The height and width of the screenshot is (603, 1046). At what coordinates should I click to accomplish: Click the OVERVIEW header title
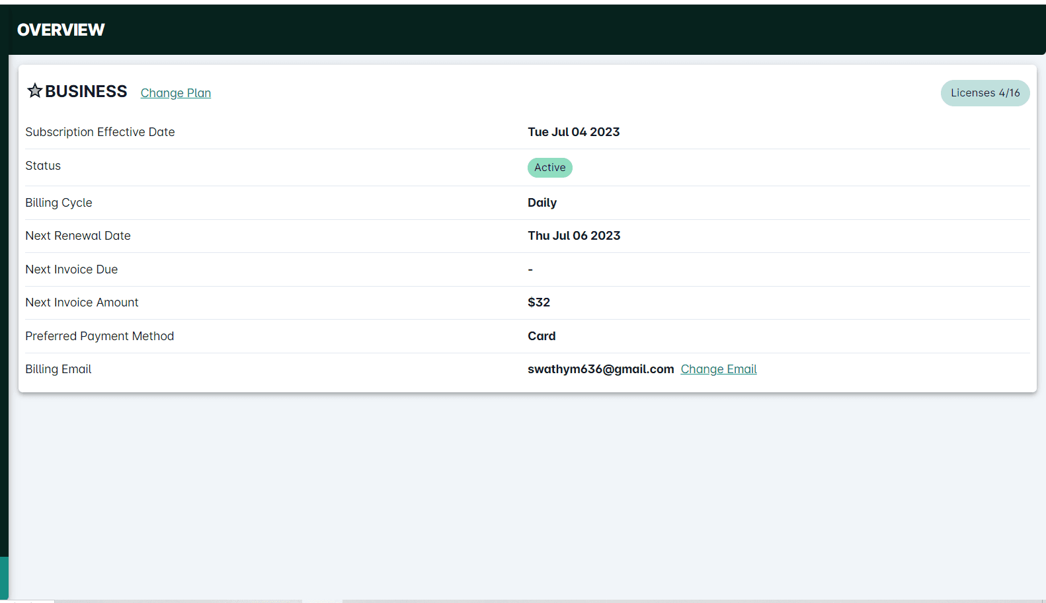(61, 30)
